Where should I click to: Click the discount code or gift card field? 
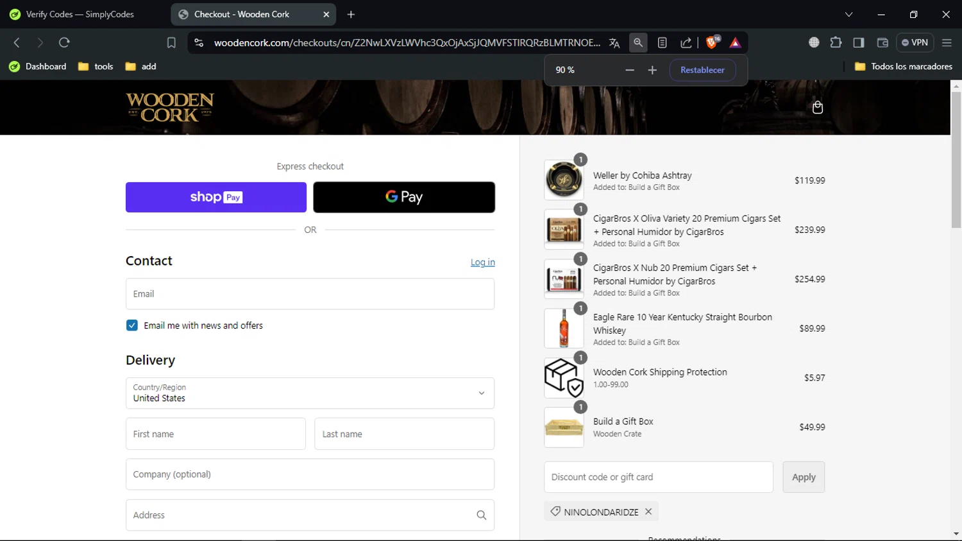(x=659, y=477)
